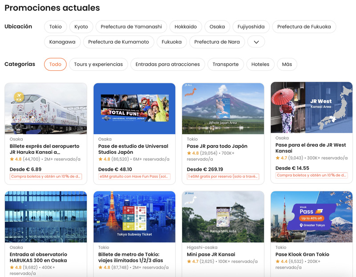Open Entrada al observatorio HARUKAS 300 title
This screenshot has width=356, height=277.
(38, 257)
